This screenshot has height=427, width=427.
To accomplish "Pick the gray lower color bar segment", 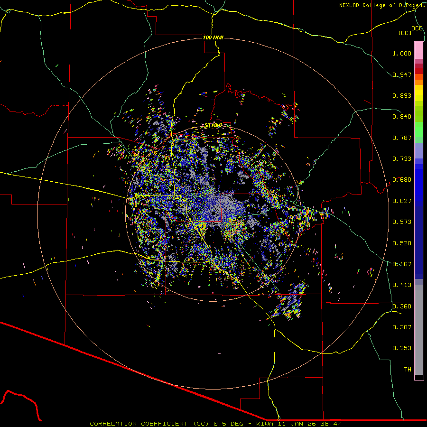I will pyautogui.click(x=419, y=330).
